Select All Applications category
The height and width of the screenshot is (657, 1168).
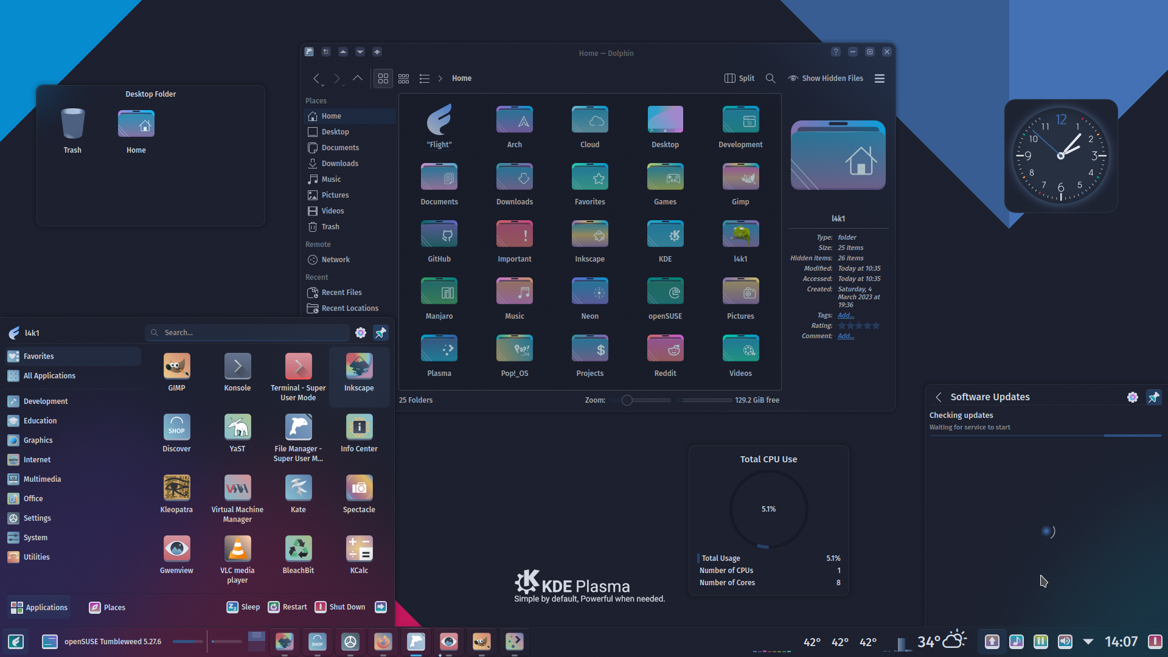[74, 376]
